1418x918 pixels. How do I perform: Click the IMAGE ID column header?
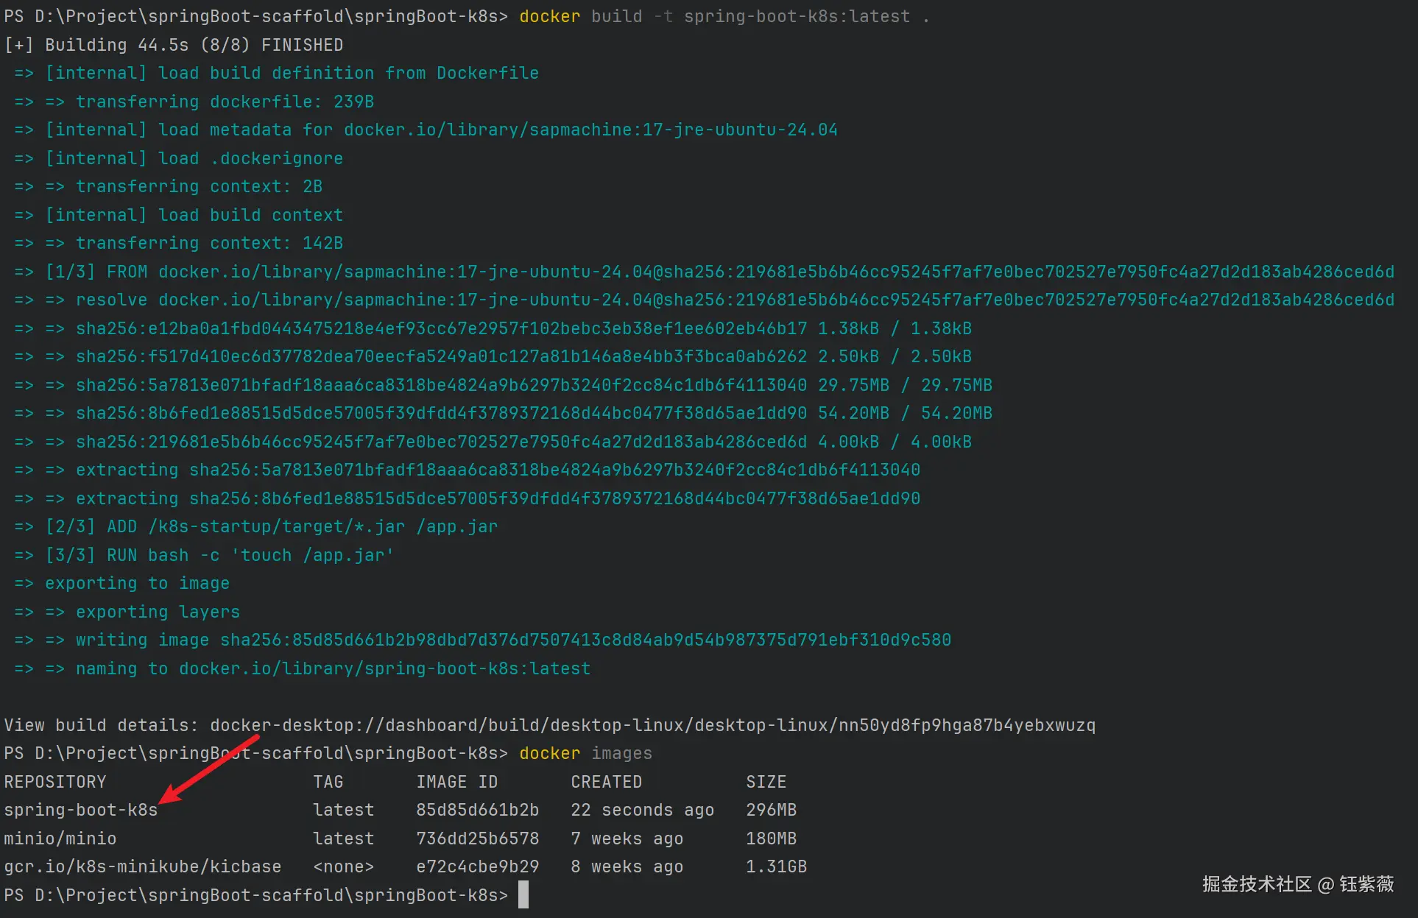[456, 782]
